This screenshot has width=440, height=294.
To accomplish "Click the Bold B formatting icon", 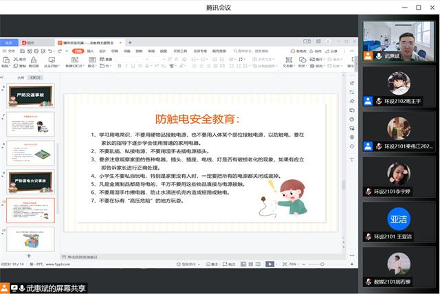I will 120,66.
